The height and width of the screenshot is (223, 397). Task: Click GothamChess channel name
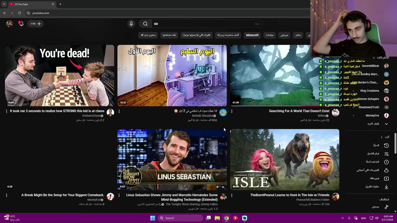click(91, 116)
